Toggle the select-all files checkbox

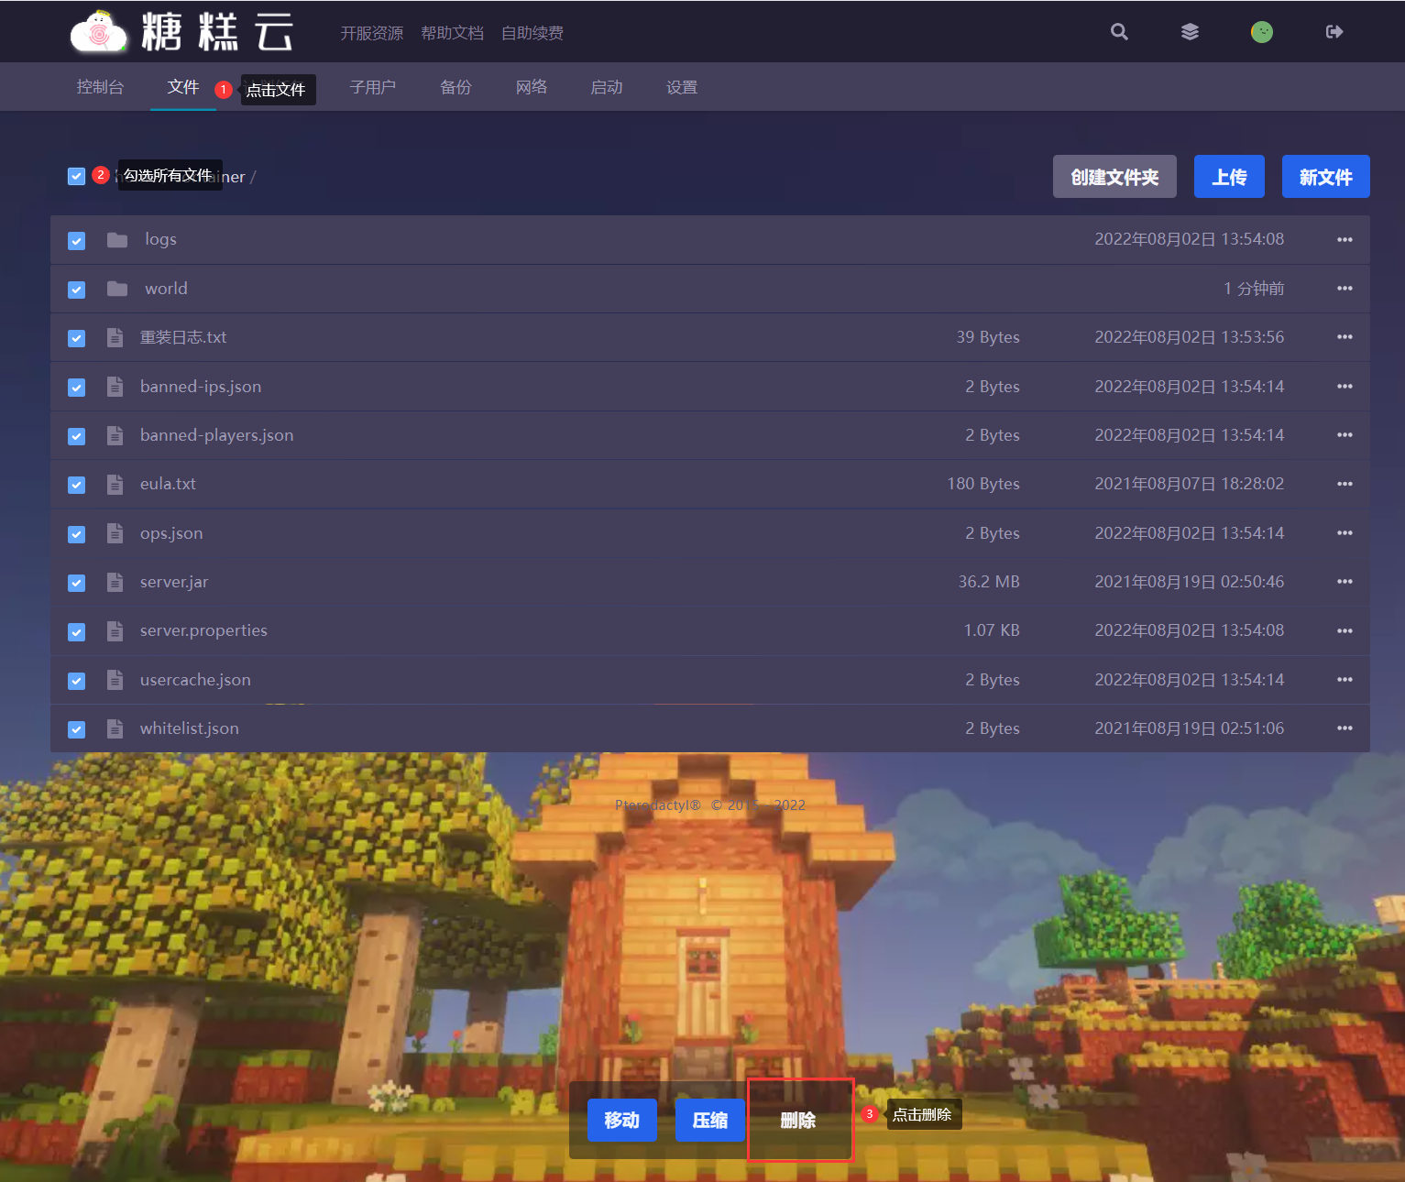tap(77, 176)
